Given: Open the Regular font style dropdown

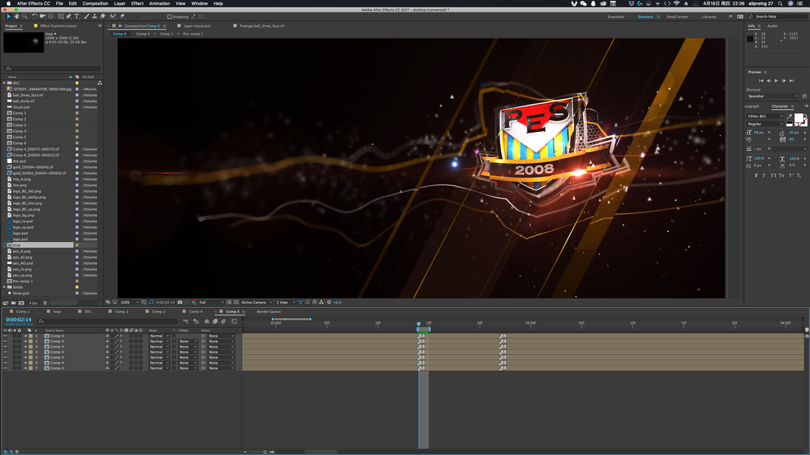Looking at the screenshot, I should tap(765, 124).
